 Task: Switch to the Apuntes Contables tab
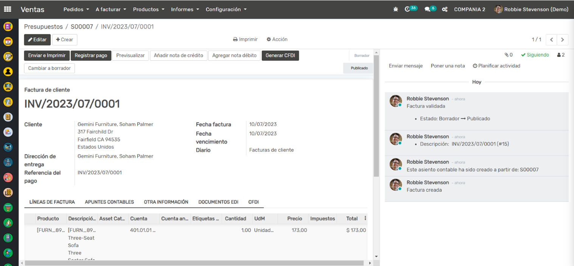point(109,202)
